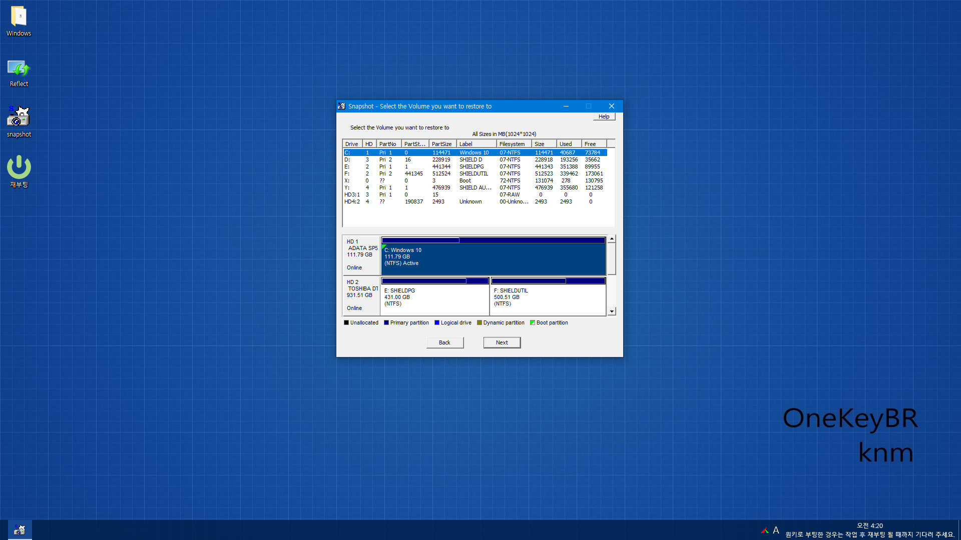Click the E: SHIELDPG usage bar
This screenshot has height=540, width=961.
(435, 281)
